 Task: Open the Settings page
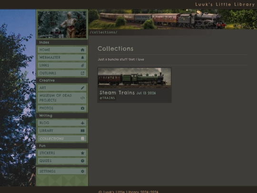tap(62, 171)
